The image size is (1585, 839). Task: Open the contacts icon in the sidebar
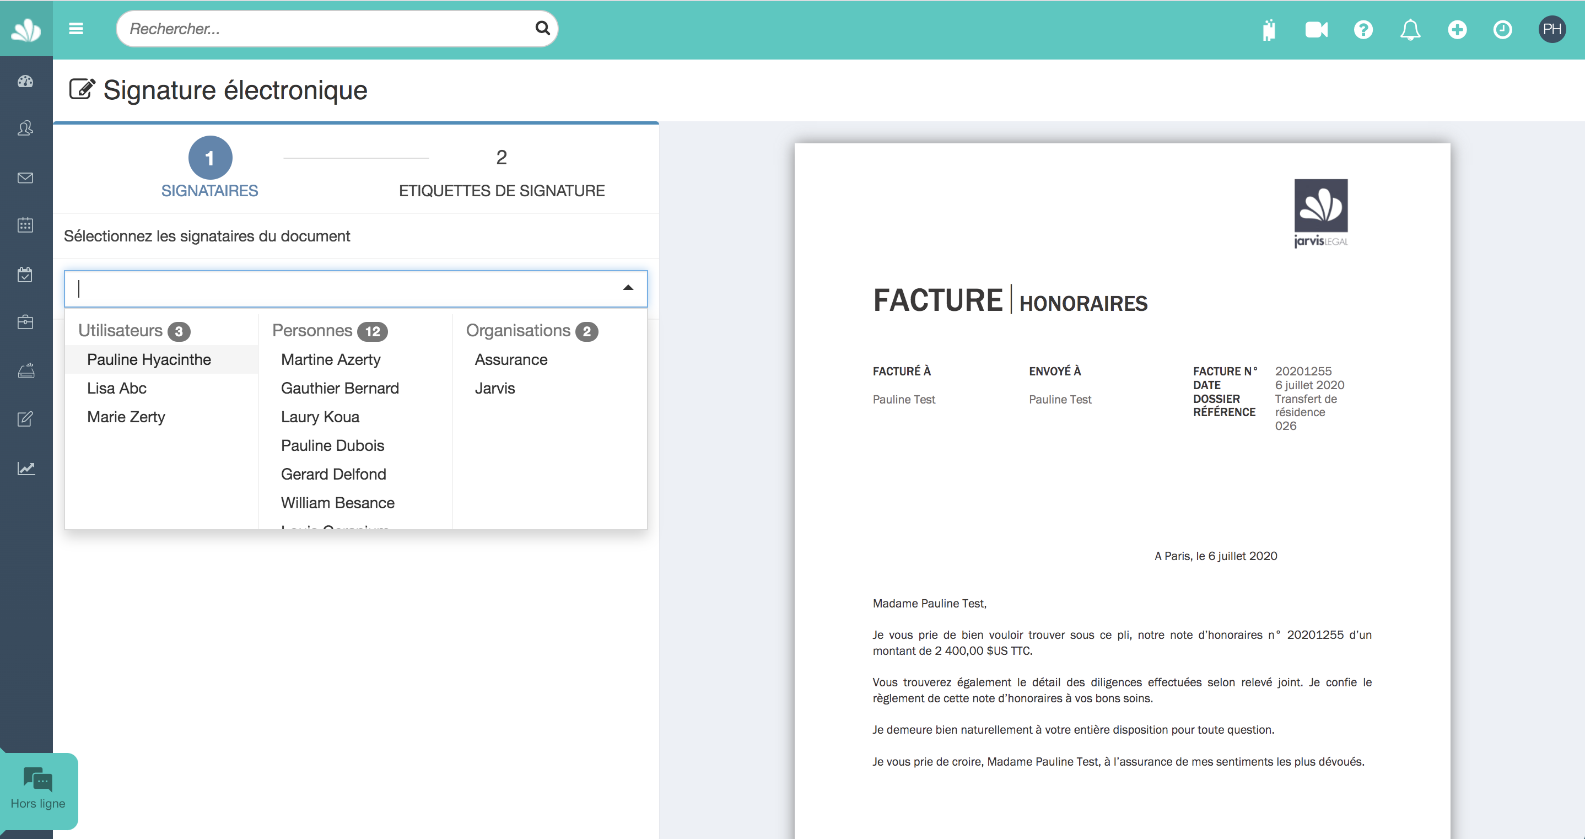[25, 128]
